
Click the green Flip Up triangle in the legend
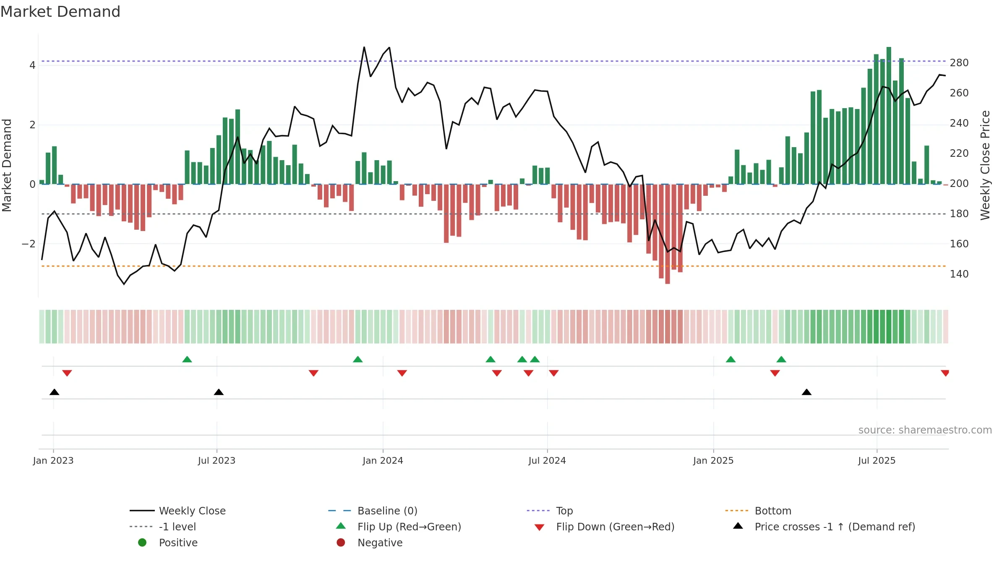(341, 526)
